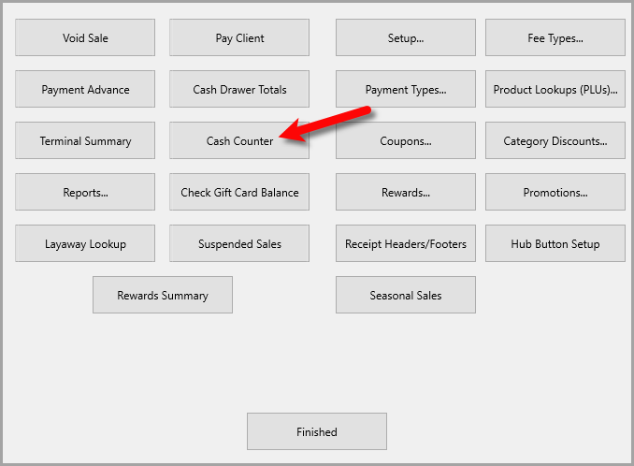Image resolution: width=634 pixels, height=466 pixels.
Task: Click the Finished button
Action: (x=317, y=431)
